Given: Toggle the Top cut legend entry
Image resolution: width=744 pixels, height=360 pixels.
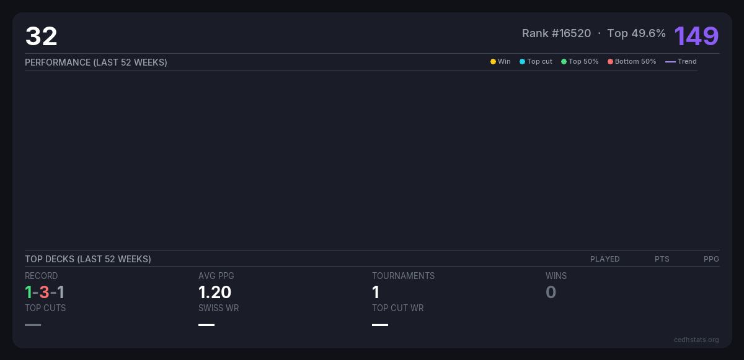Looking at the screenshot, I should point(536,62).
